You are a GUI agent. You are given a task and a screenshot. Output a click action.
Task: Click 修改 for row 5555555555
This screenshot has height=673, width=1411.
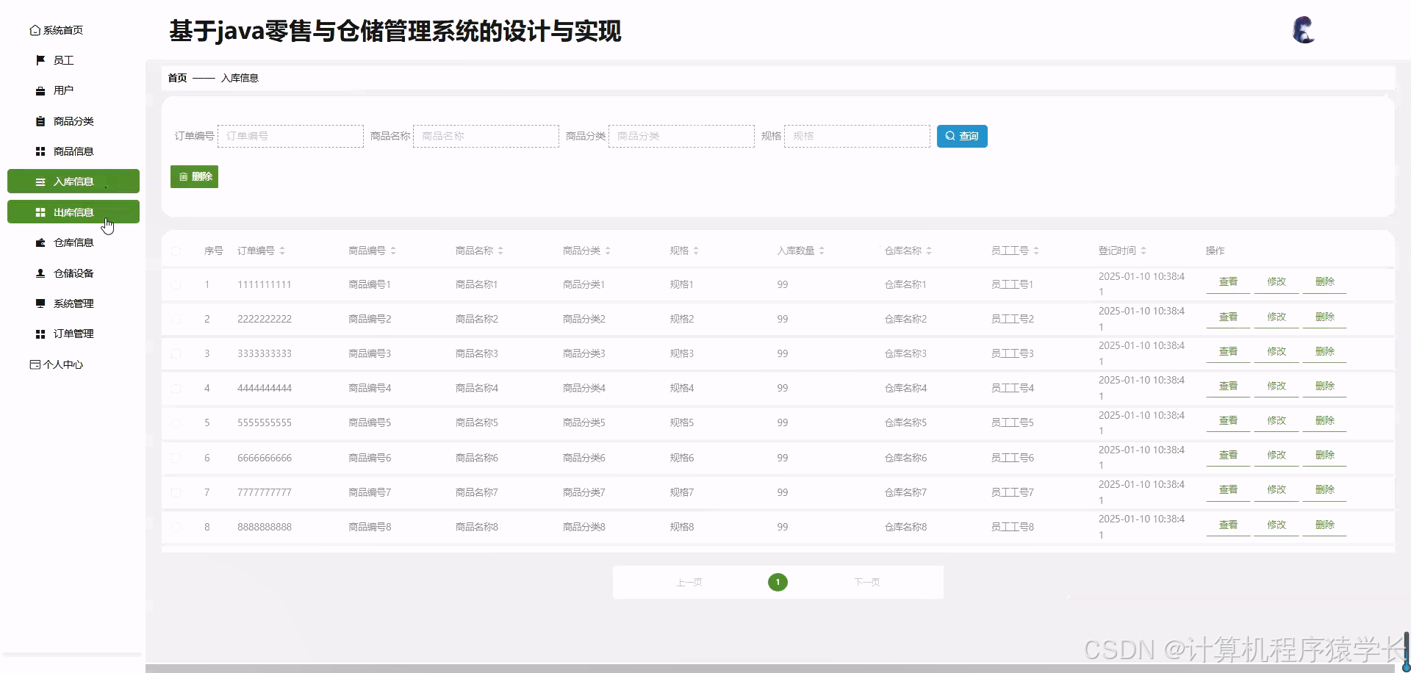(1277, 421)
